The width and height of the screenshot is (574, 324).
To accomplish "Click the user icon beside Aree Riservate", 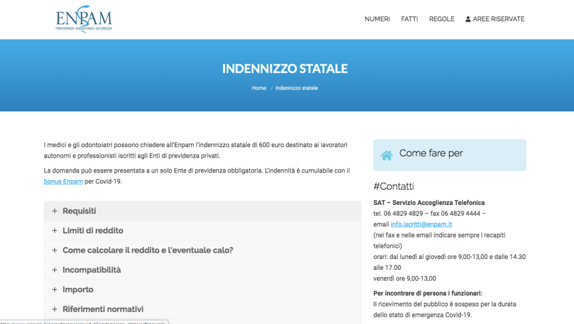I will click(x=468, y=19).
